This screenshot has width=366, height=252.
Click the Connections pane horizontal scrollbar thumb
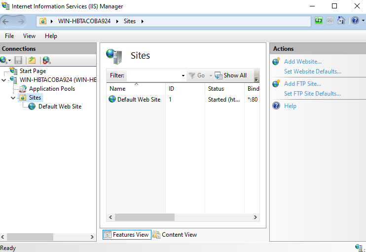pyautogui.click(x=30, y=237)
